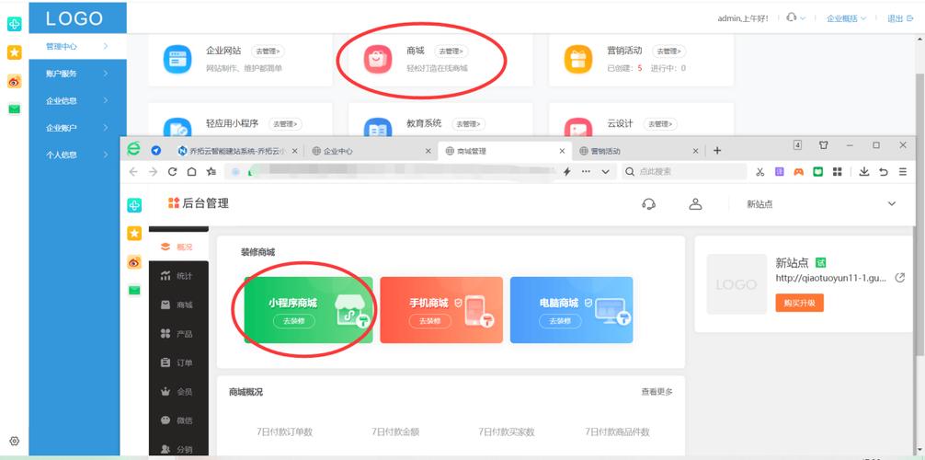
Task: Click the customer service headset in 后台管理 header
Action: click(648, 204)
